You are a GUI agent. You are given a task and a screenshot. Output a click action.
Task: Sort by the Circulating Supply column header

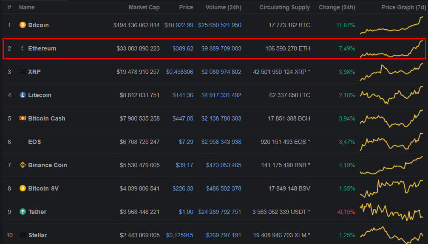pyautogui.click(x=285, y=7)
